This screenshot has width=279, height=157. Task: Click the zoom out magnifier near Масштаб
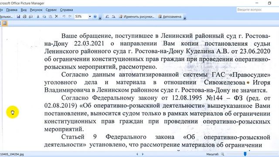222,154
